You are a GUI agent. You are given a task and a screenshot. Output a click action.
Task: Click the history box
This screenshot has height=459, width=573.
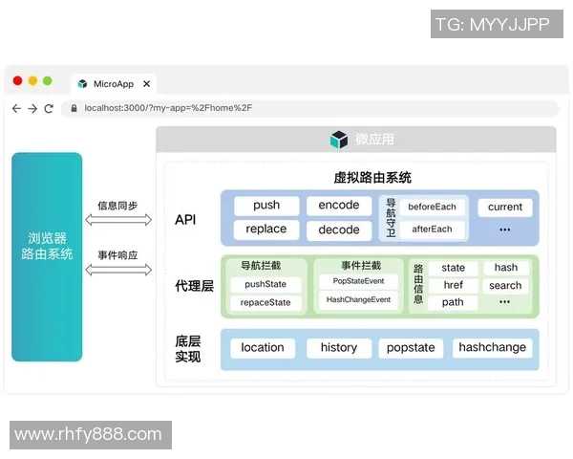pyautogui.click(x=339, y=348)
